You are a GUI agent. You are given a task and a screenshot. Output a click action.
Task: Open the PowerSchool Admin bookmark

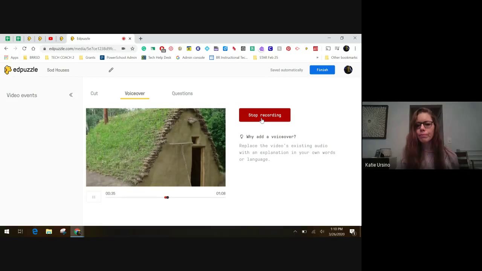pos(118,58)
